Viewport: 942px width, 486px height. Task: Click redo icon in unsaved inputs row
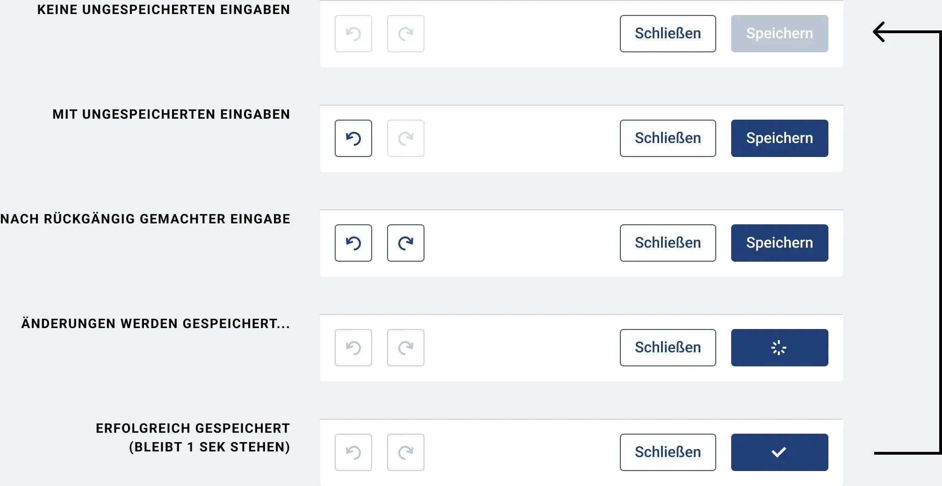(406, 138)
